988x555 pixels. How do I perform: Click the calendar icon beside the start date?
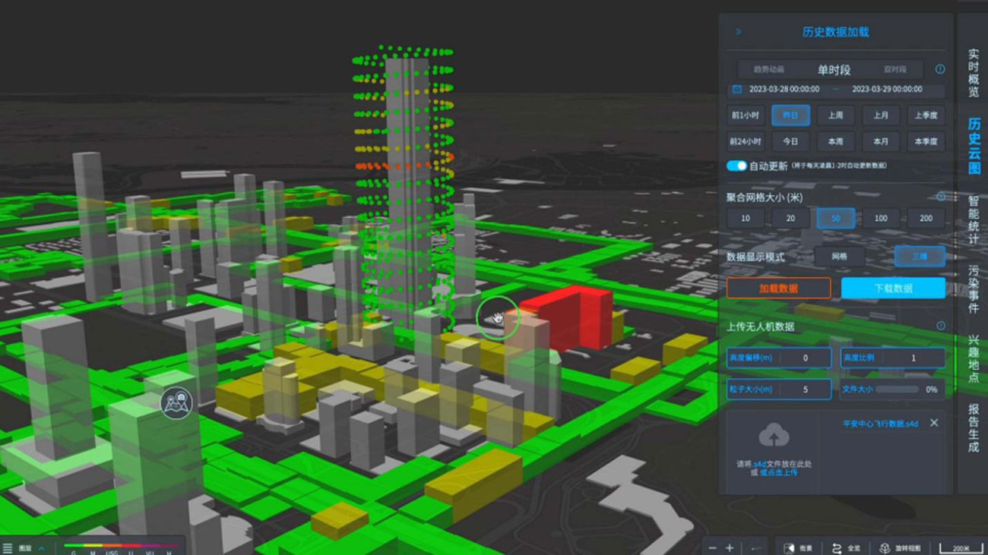(736, 90)
